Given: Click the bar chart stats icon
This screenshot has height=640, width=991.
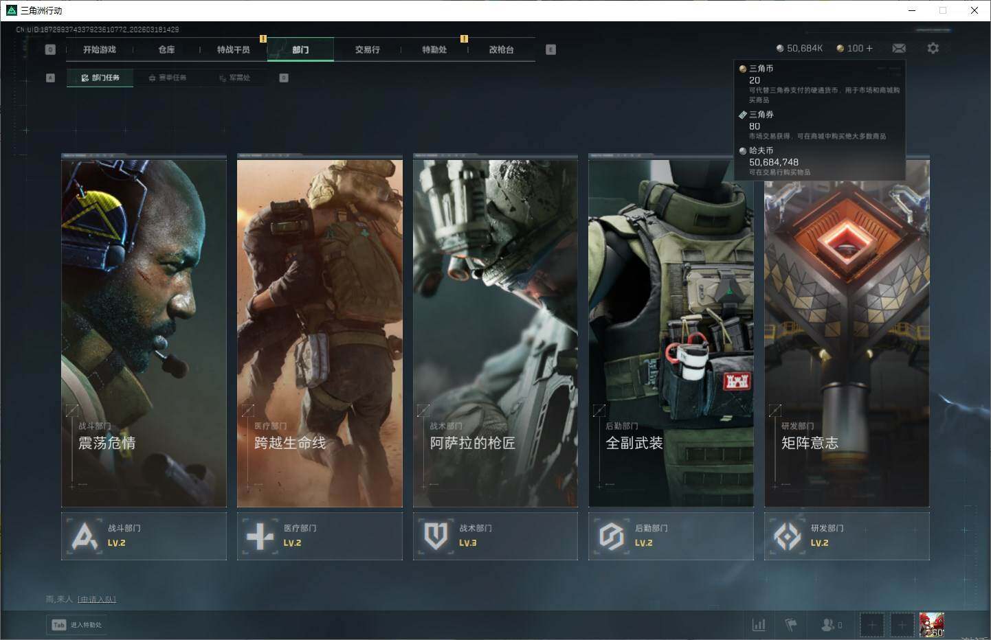Looking at the screenshot, I should pyautogui.click(x=759, y=625).
